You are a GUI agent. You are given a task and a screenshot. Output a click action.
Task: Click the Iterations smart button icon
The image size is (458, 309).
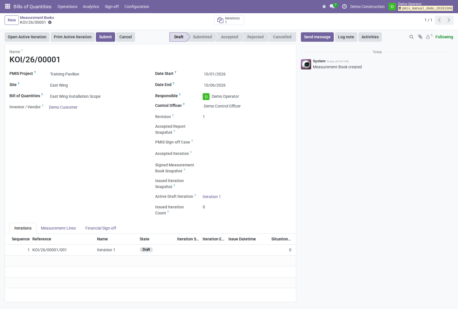pyautogui.click(x=220, y=20)
